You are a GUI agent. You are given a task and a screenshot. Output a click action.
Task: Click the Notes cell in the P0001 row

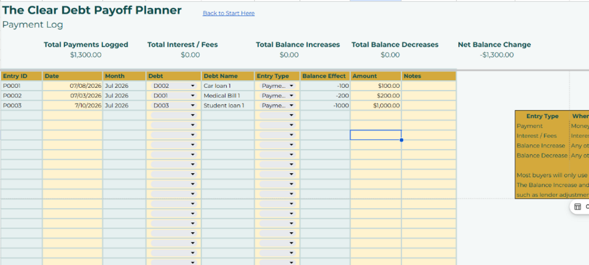429,86
